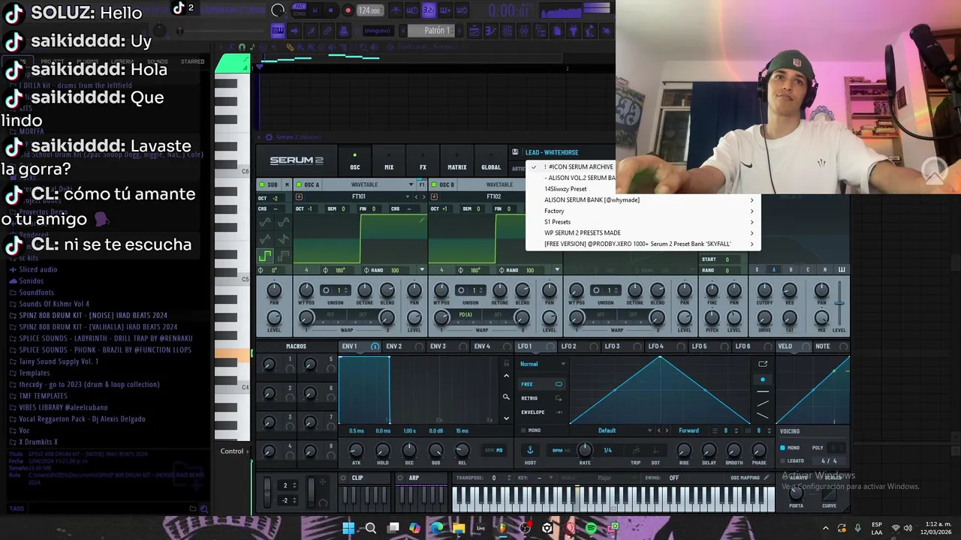Toggle the envelope lock icon
Image resolution: width=961 pixels, height=540 pixels.
[506, 364]
